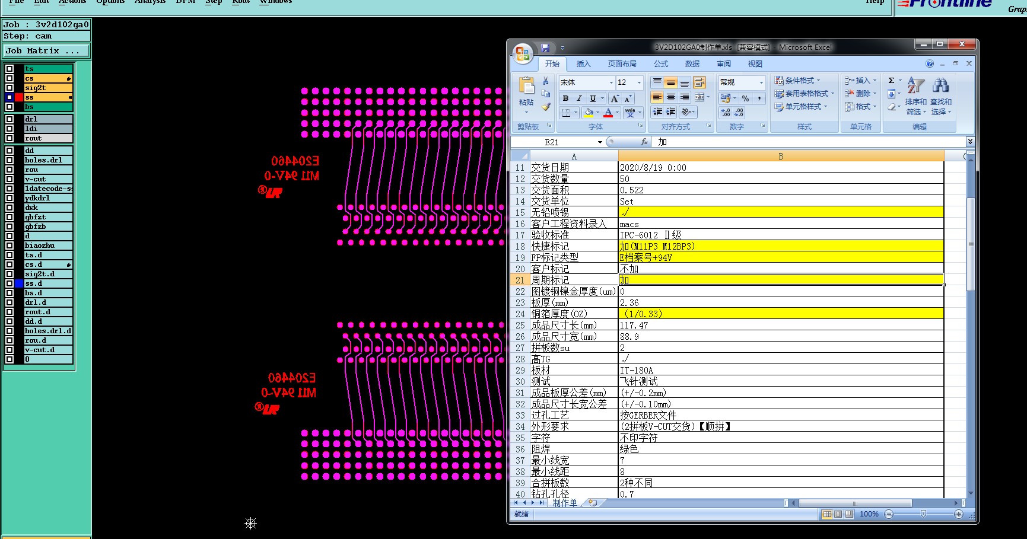
Task: Click the top align icon
Action: point(657,82)
